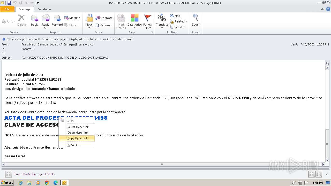
Task: Click view in web browser info bar
Action: pos(70,39)
